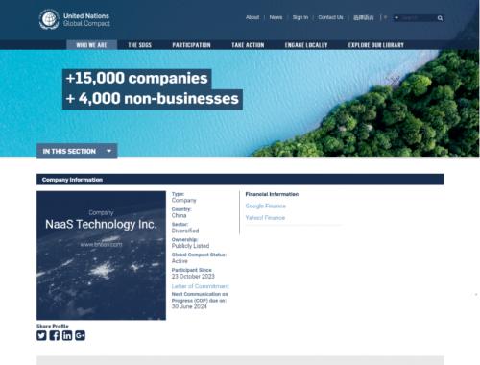Open Explore Our Library menu
480x365 pixels.
point(376,45)
